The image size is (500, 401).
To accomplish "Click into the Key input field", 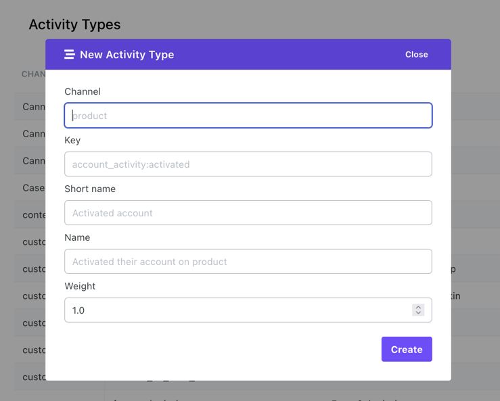I will [248, 164].
